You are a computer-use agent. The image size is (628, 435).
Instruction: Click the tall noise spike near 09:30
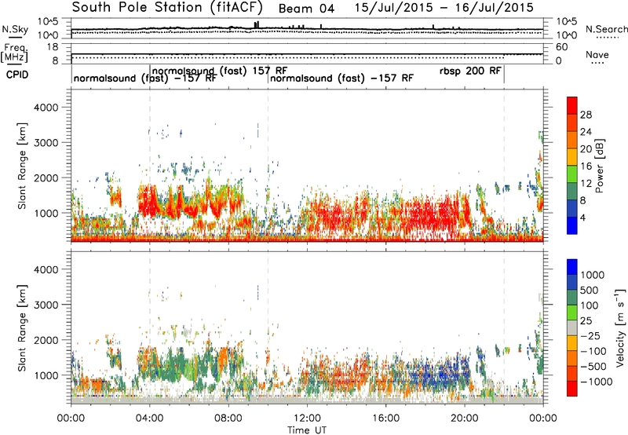click(x=257, y=25)
